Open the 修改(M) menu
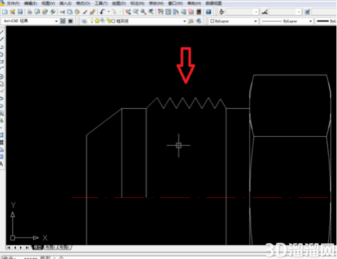337x259 pixels. coord(156,3)
